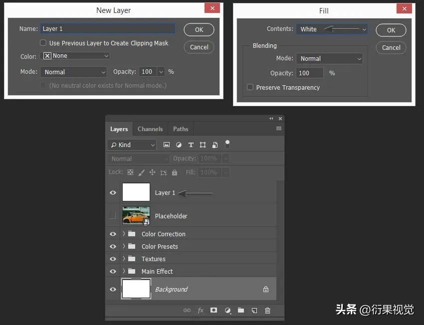Click the create new group folder icon
The height and width of the screenshot is (325, 424).
(x=241, y=311)
